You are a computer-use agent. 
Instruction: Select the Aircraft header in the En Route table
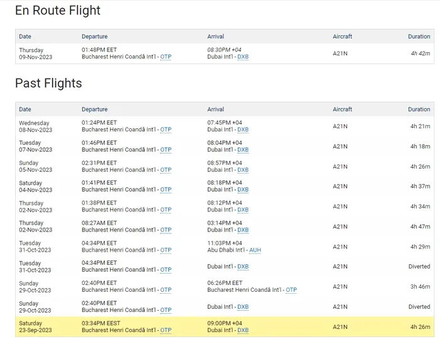click(x=343, y=36)
